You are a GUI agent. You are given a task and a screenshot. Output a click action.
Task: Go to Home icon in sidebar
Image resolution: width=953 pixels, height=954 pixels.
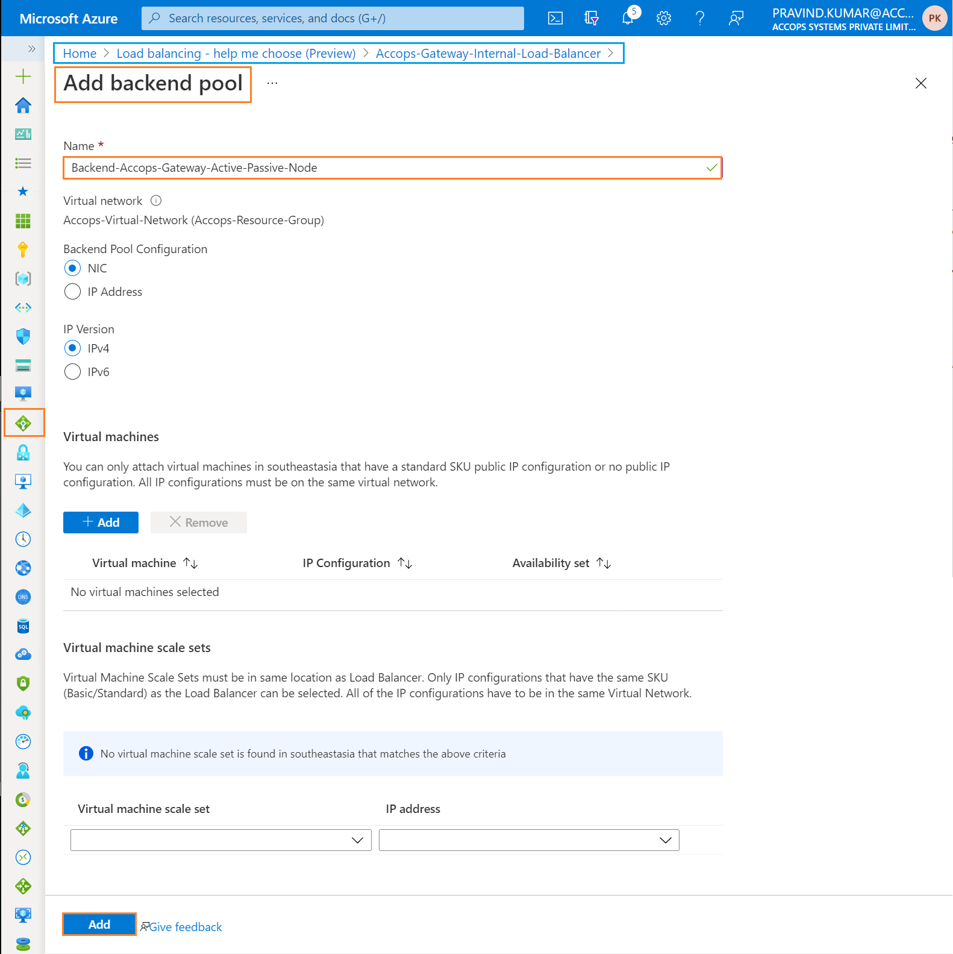(x=23, y=105)
